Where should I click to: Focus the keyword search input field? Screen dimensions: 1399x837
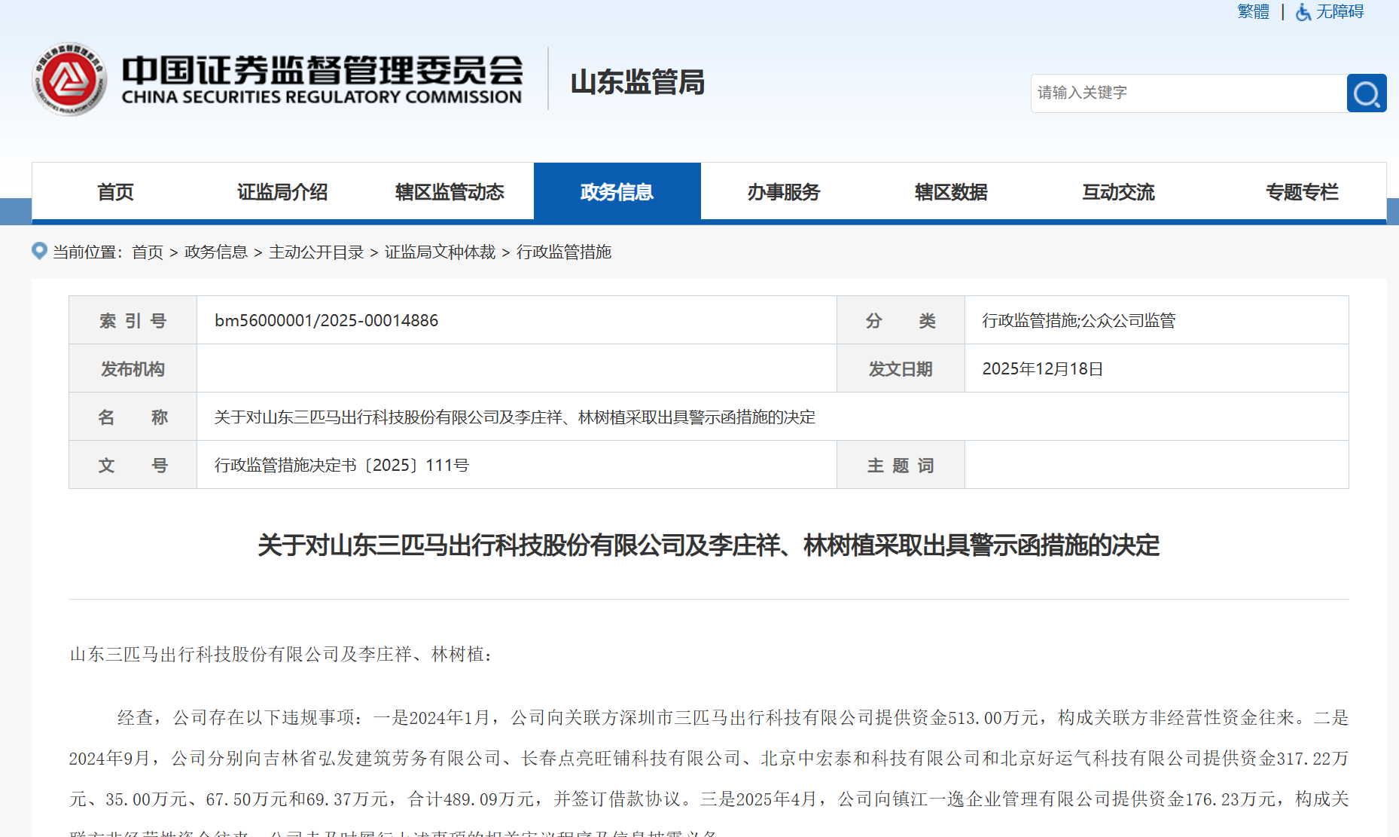pos(1188,93)
